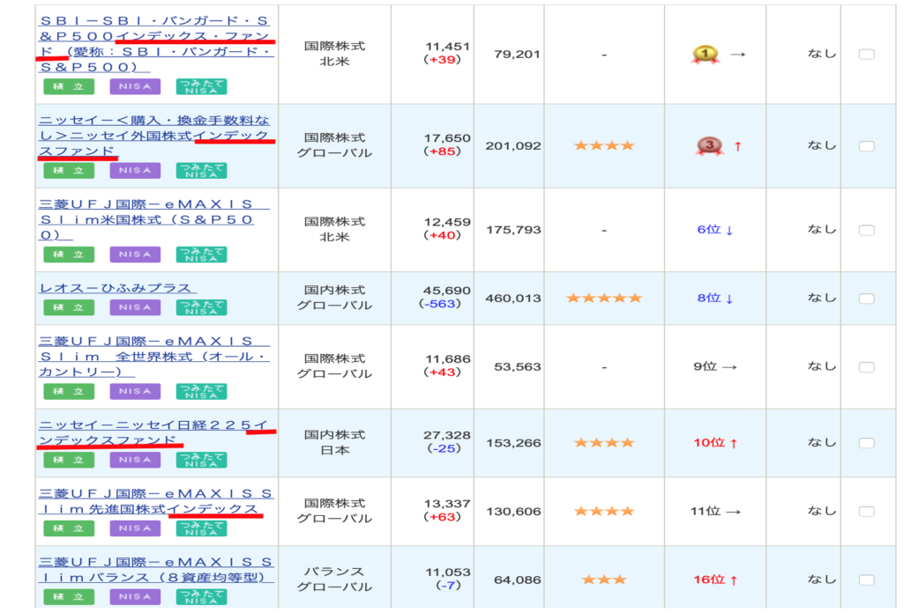
Task: Open eMAXIS Slim米国株式 (S&P500) link
Action: pyautogui.click(x=153, y=219)
